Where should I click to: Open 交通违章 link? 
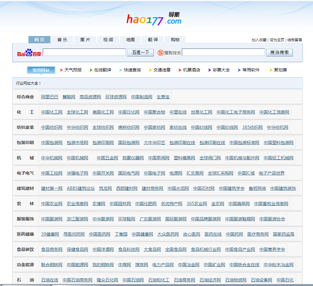162,70
